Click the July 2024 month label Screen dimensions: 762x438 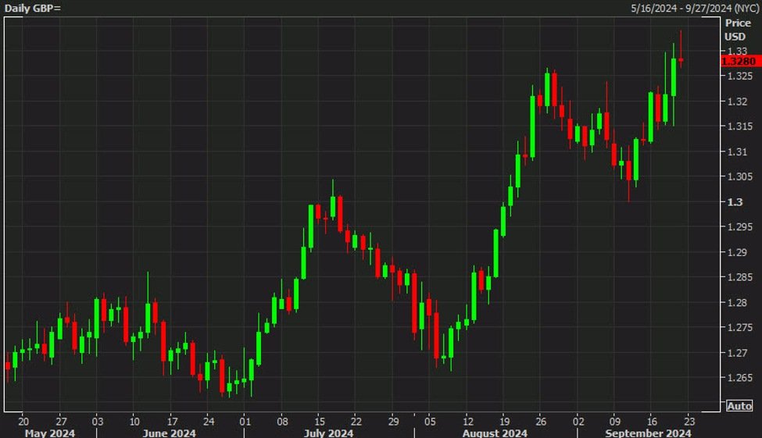[327, 433]
